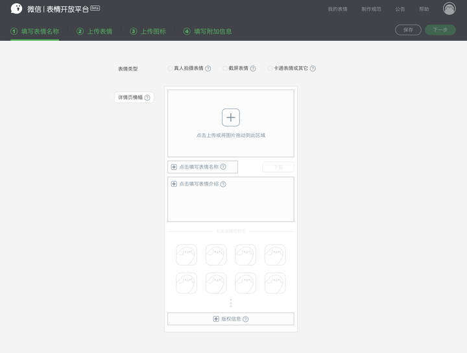467x353 pixels.
Task: Click help icon next to 截屏表情
Action: [253, 69]
